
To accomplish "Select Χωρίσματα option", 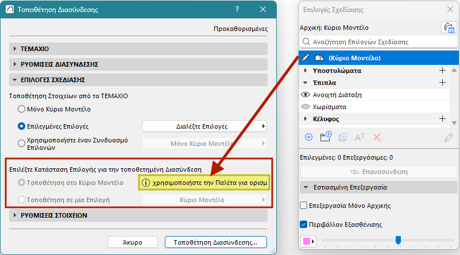I will 374,107.
